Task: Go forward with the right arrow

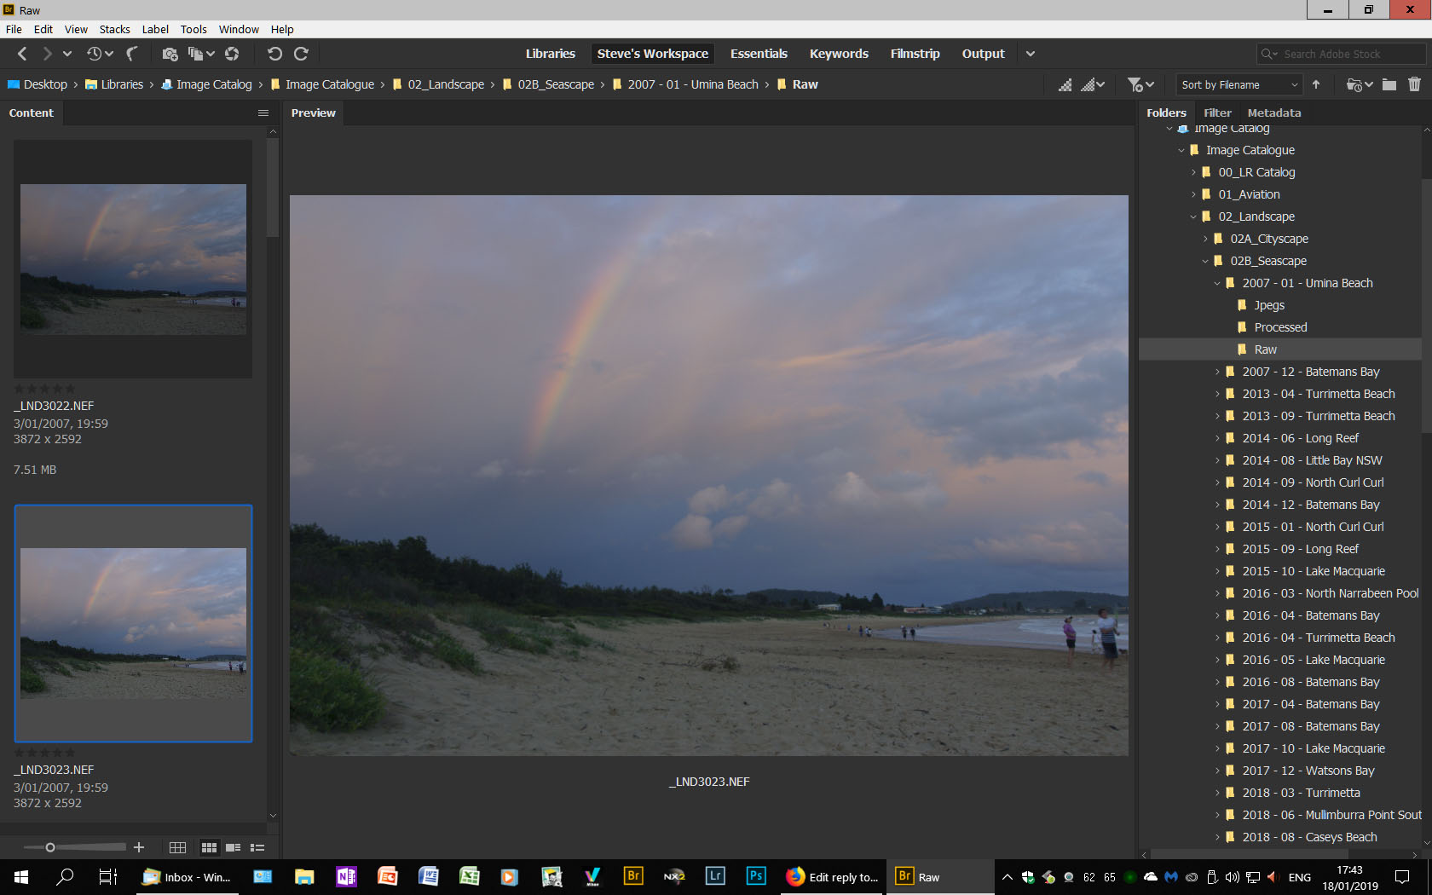Action: (47, 54)
